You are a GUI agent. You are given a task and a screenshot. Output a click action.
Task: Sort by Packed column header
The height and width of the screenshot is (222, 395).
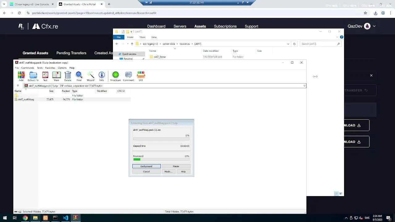click(65, 91)
